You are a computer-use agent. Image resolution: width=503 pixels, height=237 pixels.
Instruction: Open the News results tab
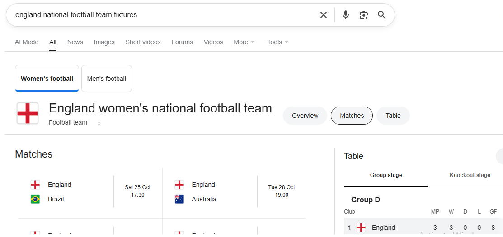[75, 42]
